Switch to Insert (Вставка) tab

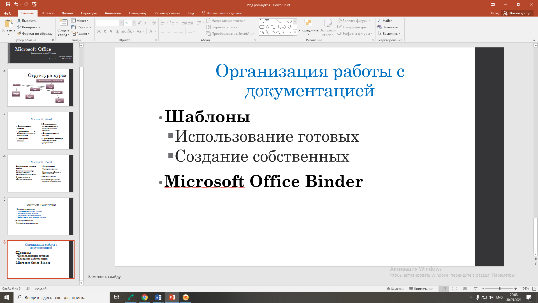click(48, 13)
